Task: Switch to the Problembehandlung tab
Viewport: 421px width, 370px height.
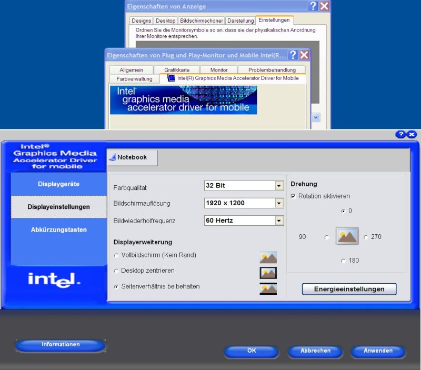Action: (272, 70)
